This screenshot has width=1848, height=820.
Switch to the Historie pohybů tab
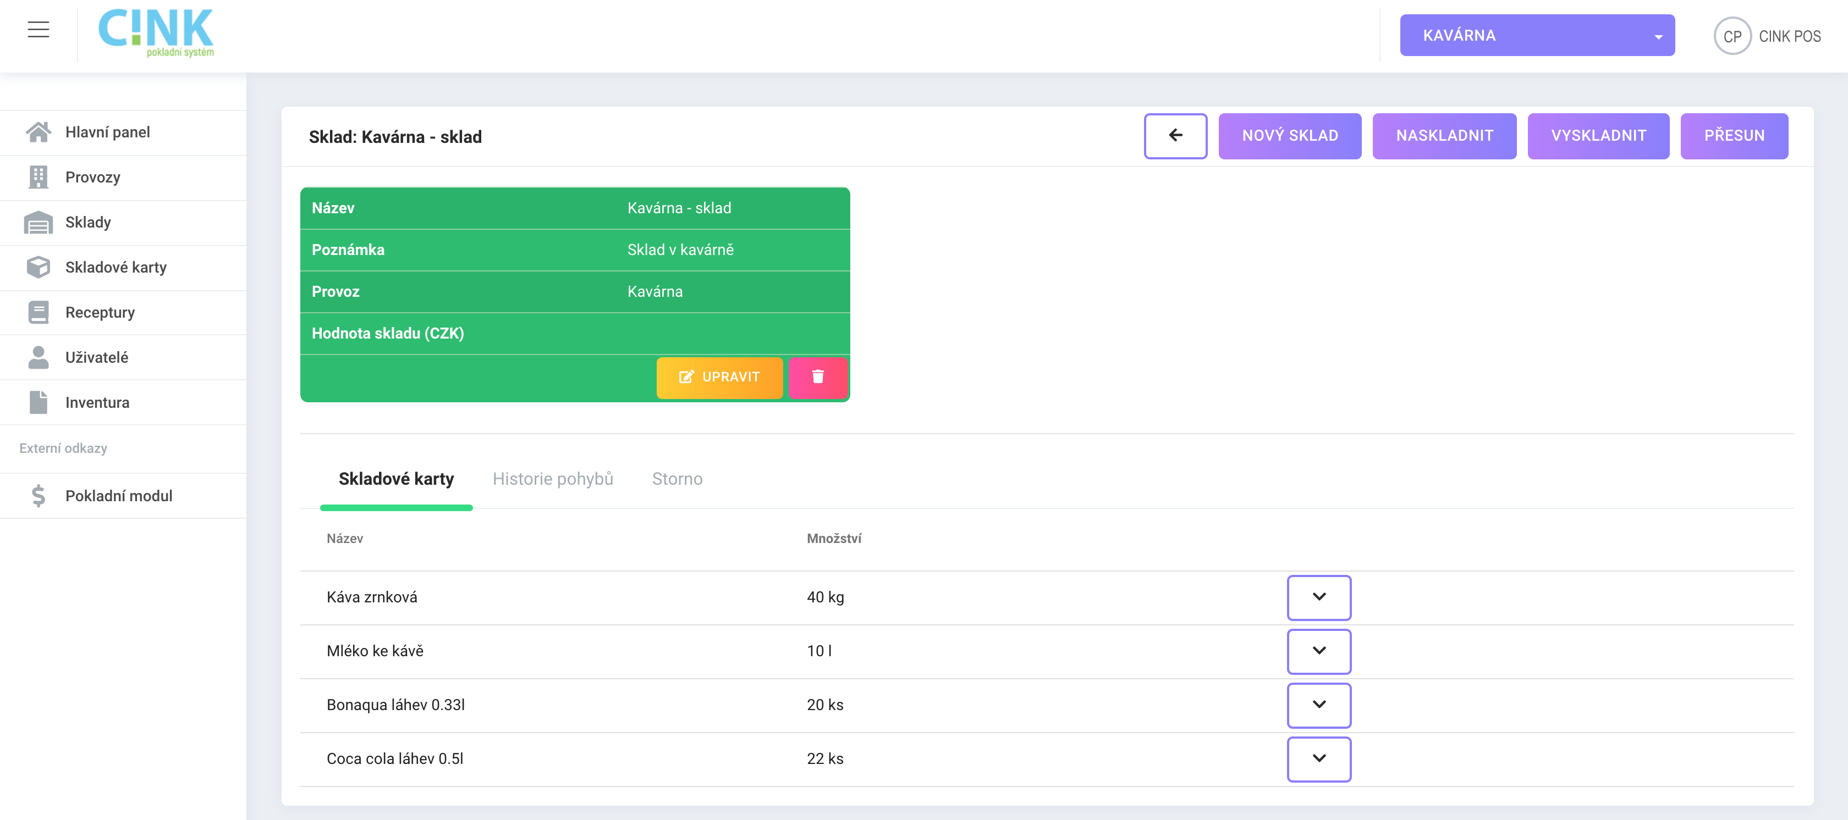552,479
